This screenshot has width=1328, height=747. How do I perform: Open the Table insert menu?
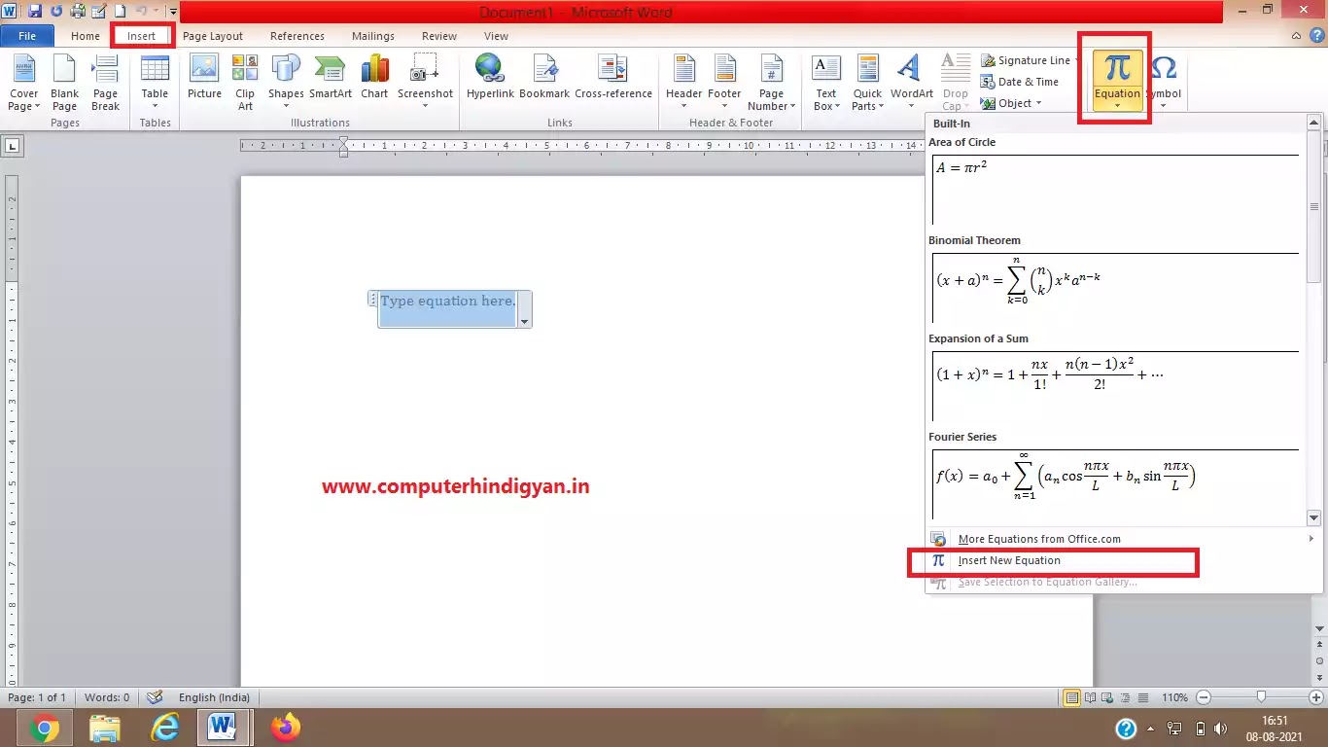155,83
